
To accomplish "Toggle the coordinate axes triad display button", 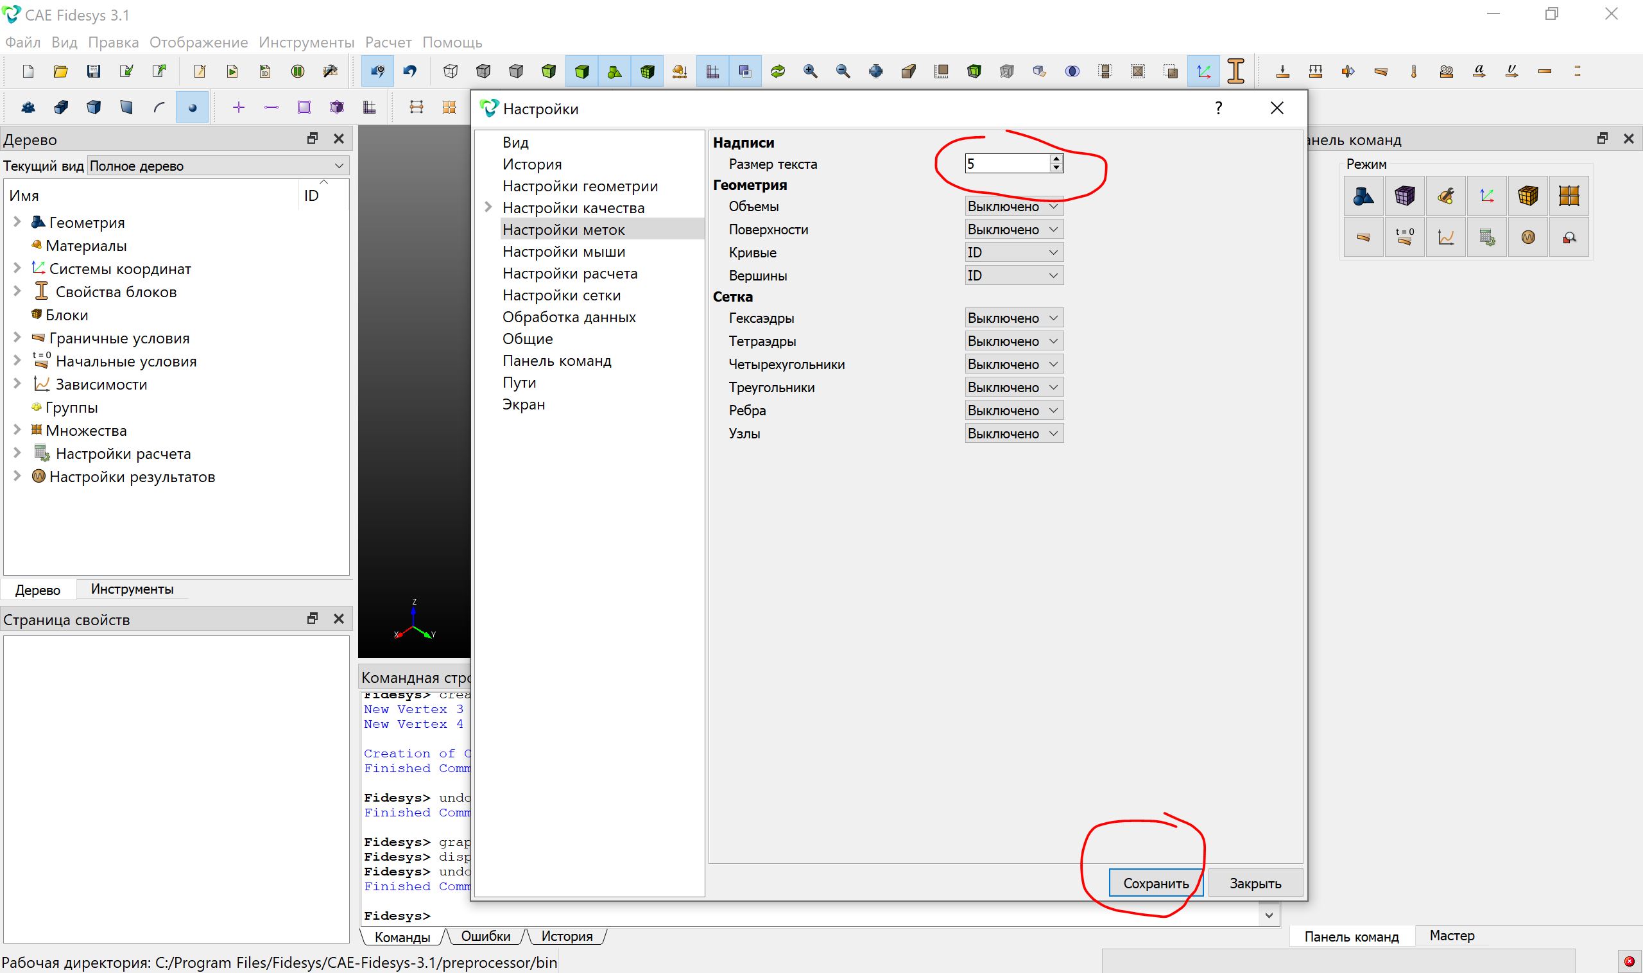I will tap(1204, 71).
